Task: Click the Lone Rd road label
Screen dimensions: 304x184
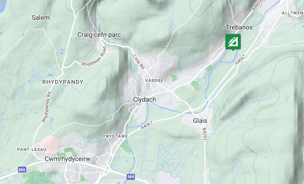Action: pos(139,62)
